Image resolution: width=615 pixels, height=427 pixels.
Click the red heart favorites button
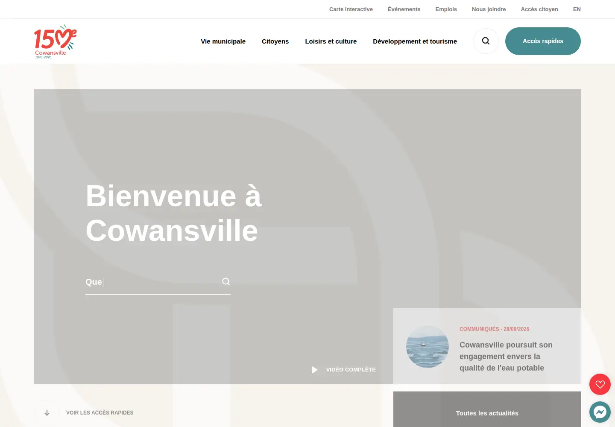coord(600,384)
